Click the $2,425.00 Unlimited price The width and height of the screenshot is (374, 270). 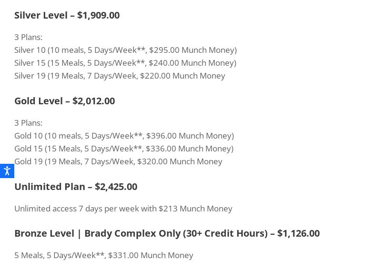click(116, 187)
